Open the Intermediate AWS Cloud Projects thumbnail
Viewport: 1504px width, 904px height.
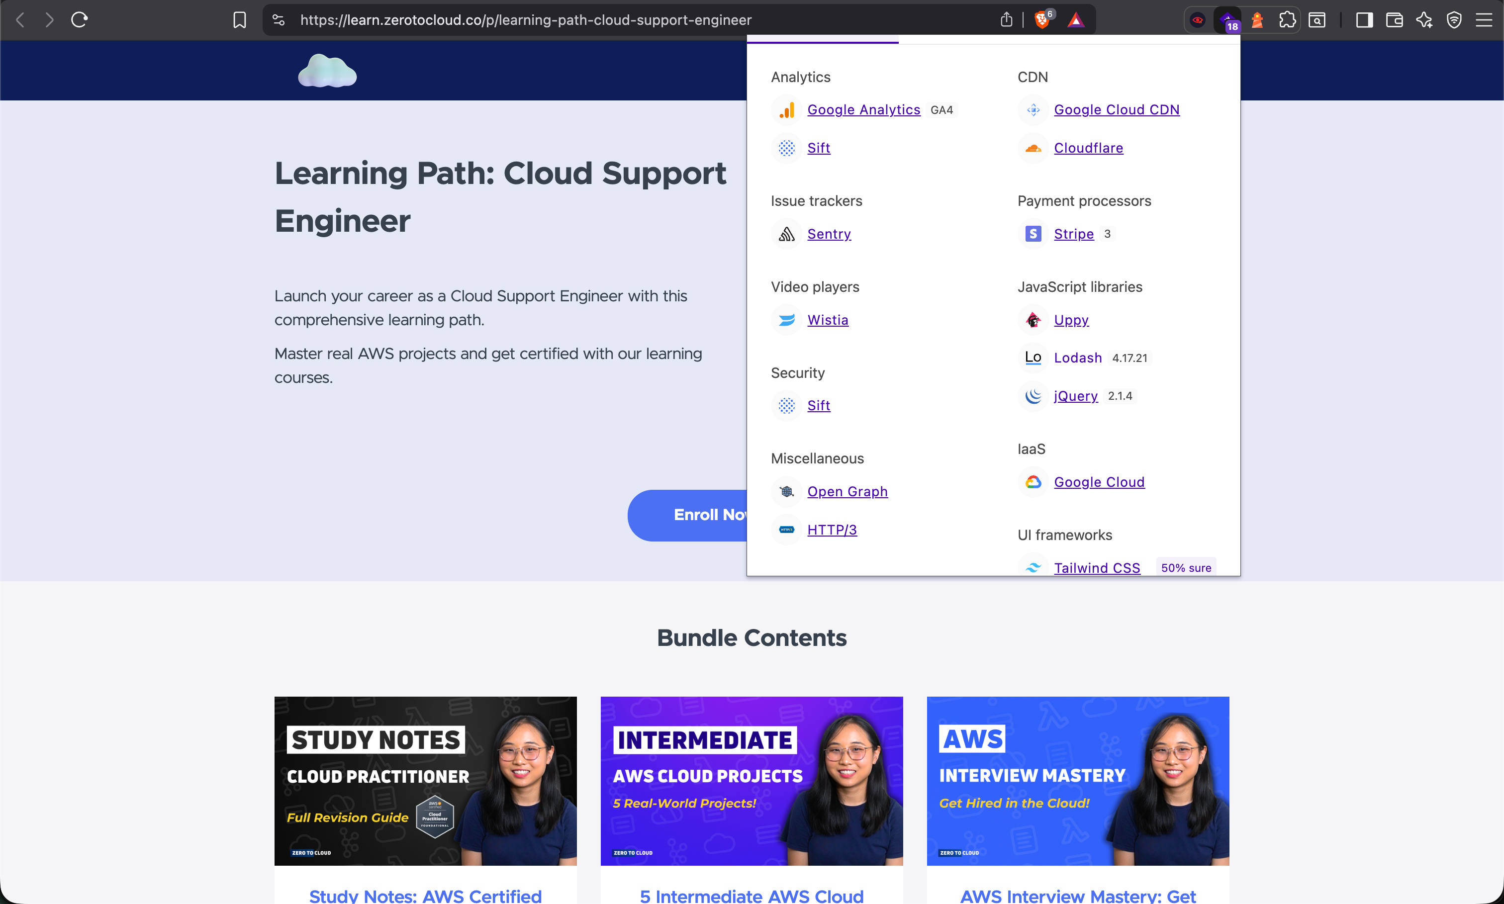coord(752,781)
